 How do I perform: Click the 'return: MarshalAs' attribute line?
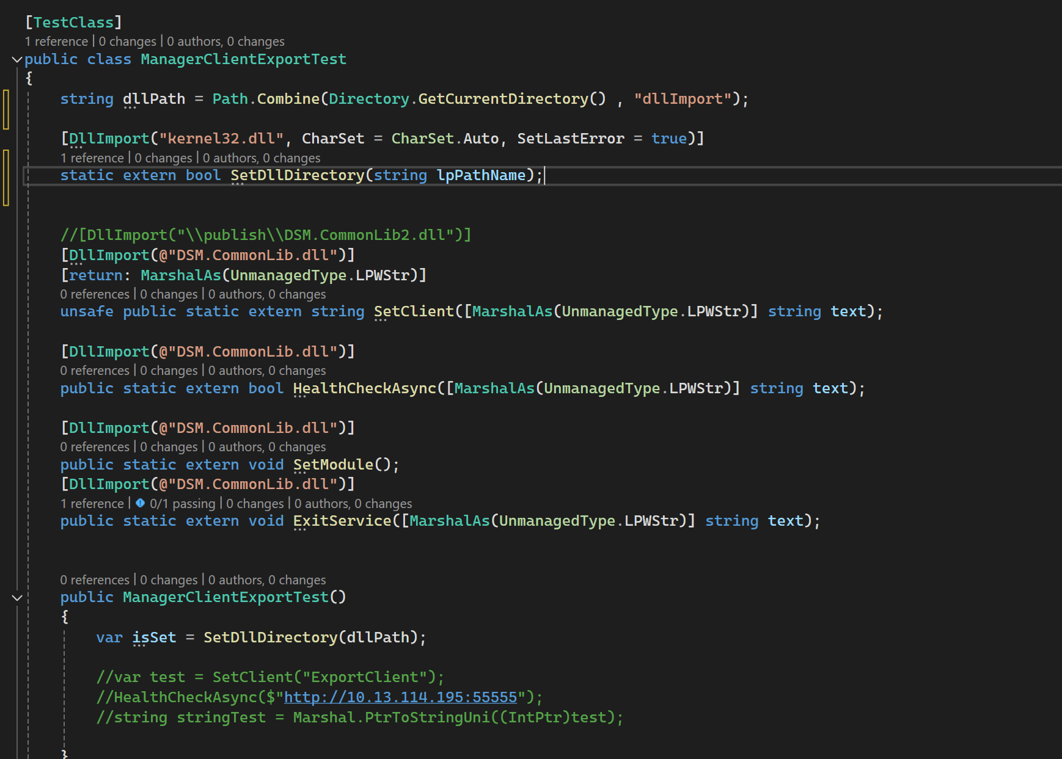coord(243,275)
